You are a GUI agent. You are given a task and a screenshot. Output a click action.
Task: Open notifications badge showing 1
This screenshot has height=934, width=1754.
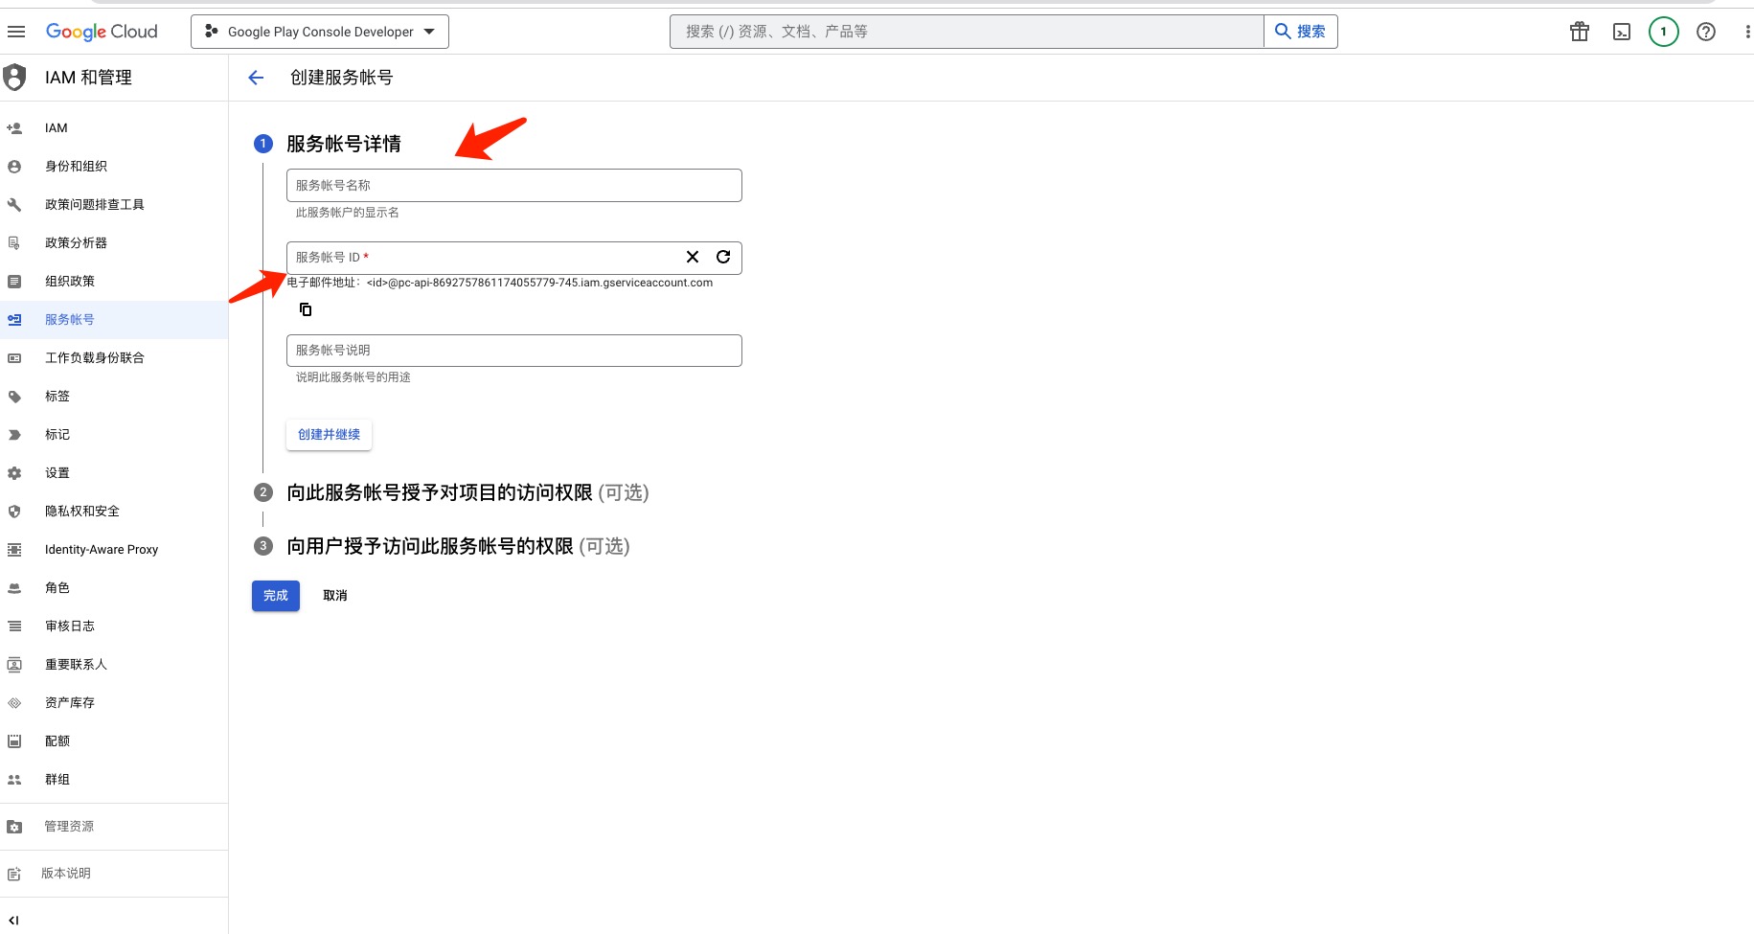click(x=1664, y=32)
